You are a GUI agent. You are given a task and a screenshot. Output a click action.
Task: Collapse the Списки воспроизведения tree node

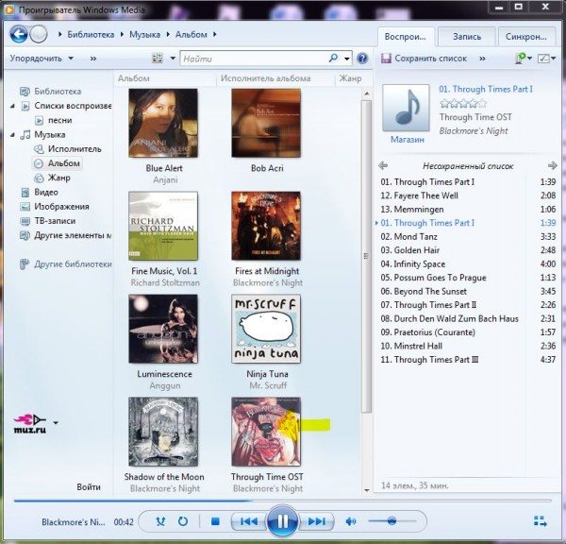13,106
